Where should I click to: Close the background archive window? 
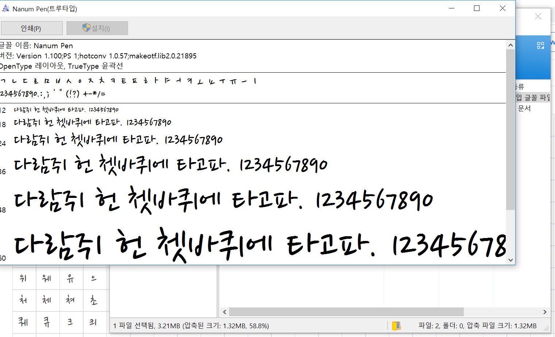coord(537,16)
